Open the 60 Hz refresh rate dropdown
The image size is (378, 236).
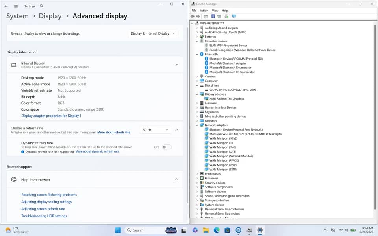[156, 130]
